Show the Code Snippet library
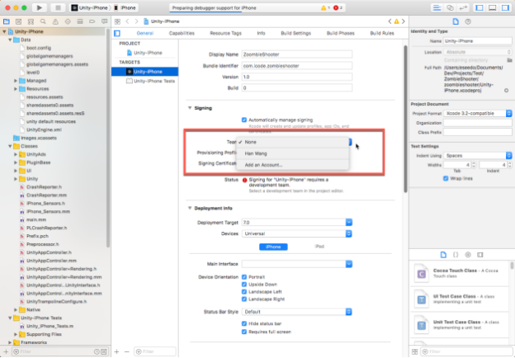Screen dimensions: 515x358 tap(456, 255)
